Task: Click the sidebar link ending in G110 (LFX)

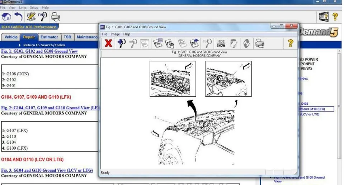Action: (x=317, y=109)
